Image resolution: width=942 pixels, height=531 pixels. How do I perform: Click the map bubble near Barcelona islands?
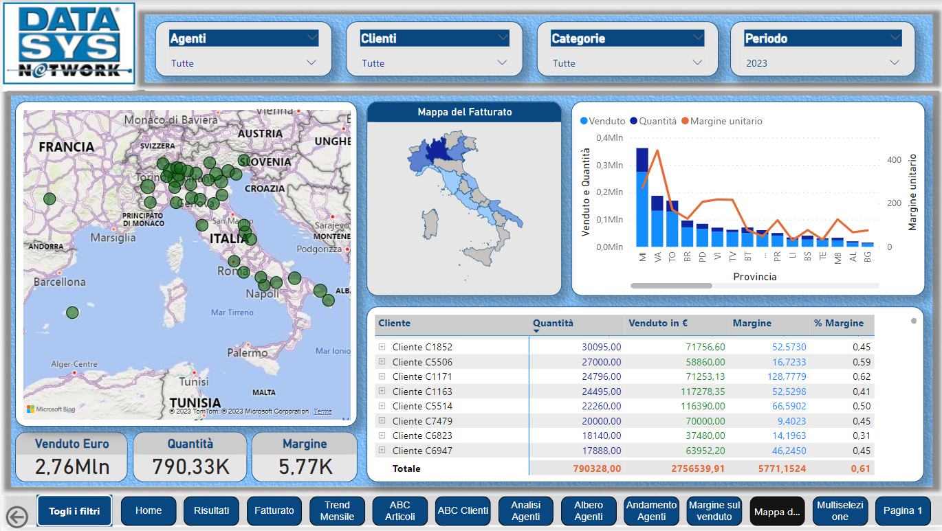[72, 313]
